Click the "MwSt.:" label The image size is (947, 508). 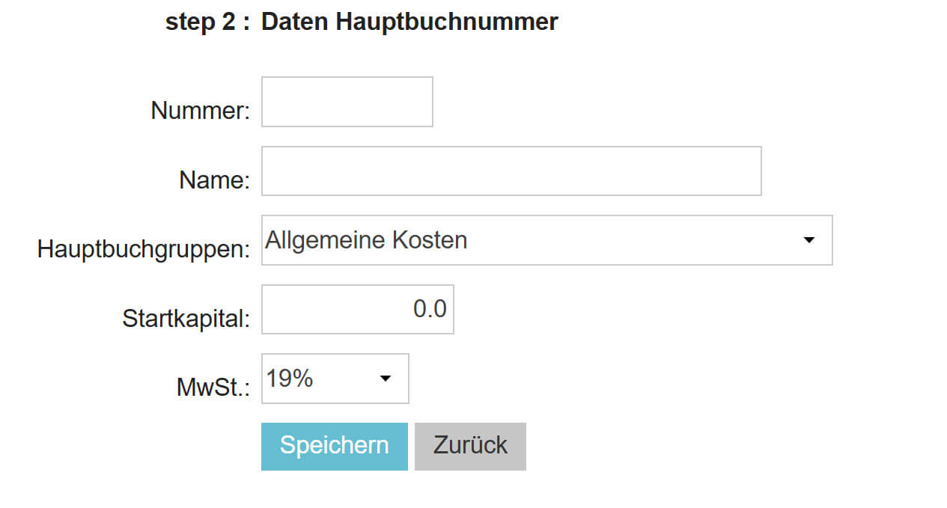pos(213,388)
